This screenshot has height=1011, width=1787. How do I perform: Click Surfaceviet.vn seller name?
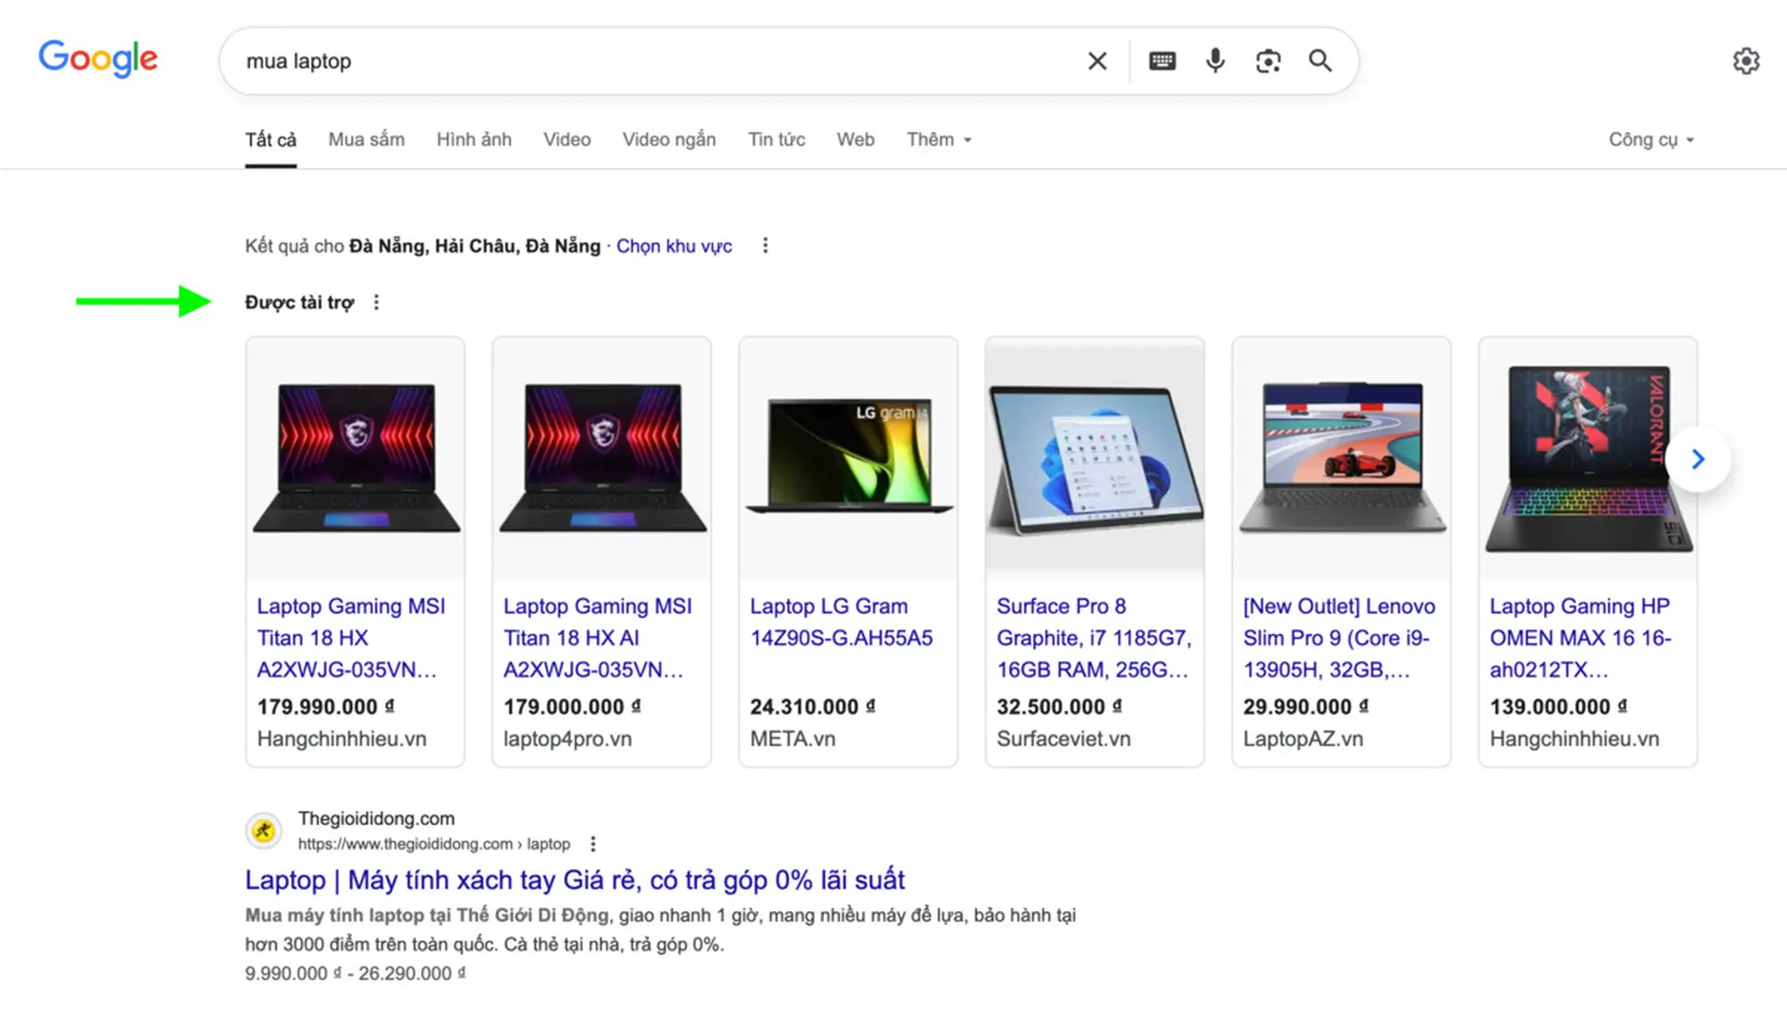point(1063,739)
